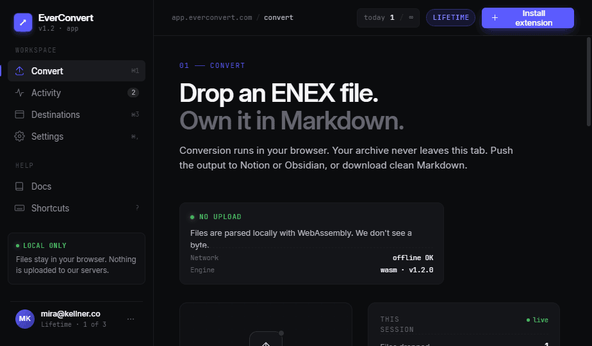
Task: Click the 'wasm · v1.2.0' engine value
Action: pyautogui.click(x=407, y=270)
